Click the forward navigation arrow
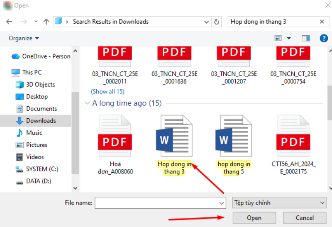 coord(24,22)
